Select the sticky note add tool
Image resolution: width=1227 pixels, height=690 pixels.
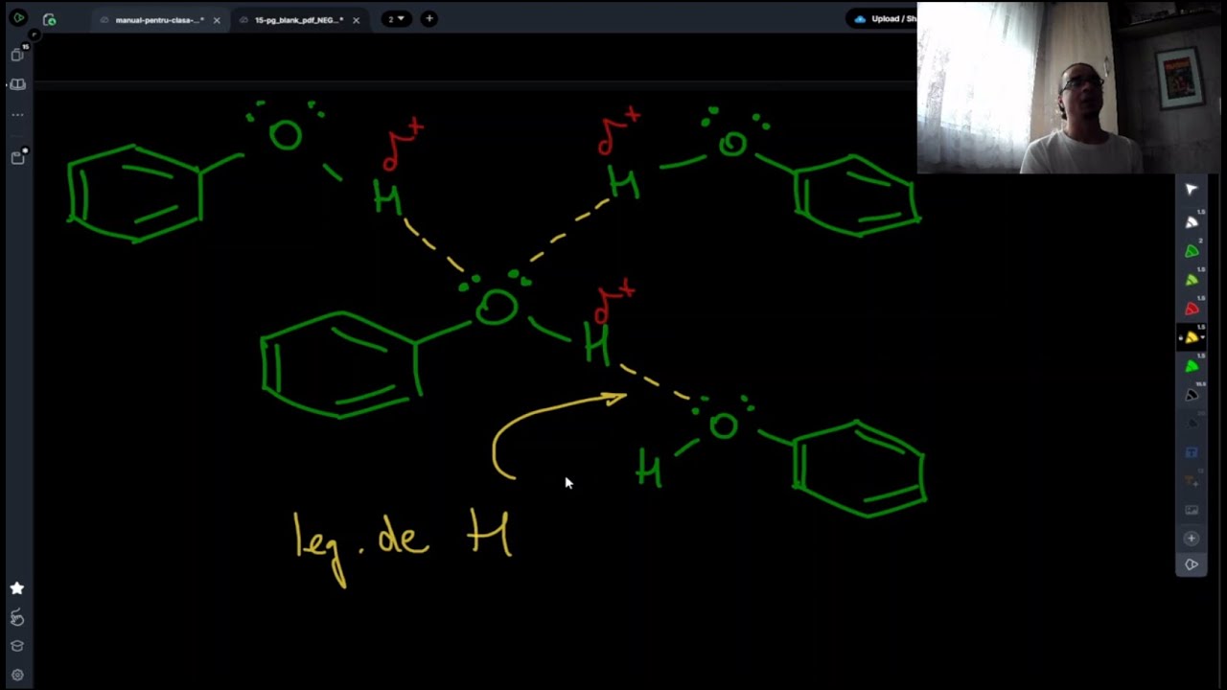point(1192,480)
